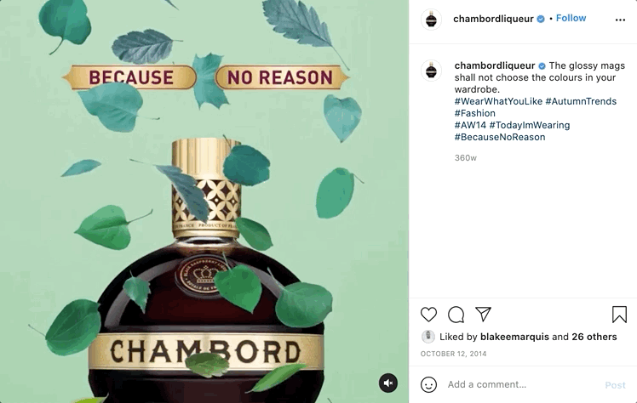Open the three-dot more options menu
Viewport: 637px width, 403px height.
tap(620, 20)
